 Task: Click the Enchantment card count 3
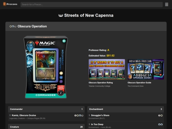pos(161,109)
